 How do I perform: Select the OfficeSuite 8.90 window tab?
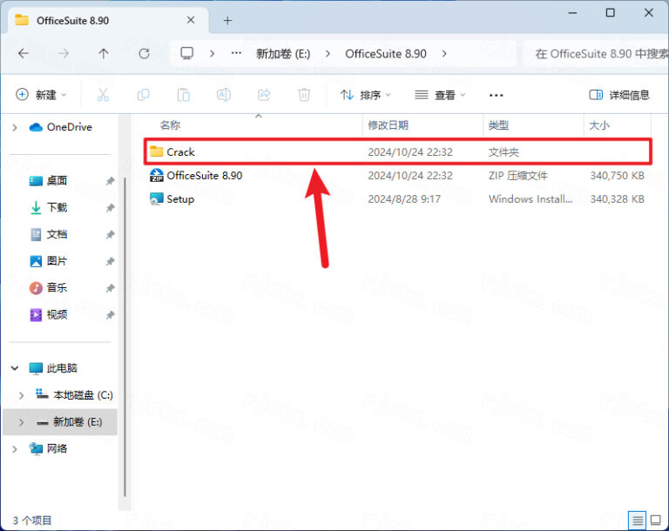(x=96, y=20)
